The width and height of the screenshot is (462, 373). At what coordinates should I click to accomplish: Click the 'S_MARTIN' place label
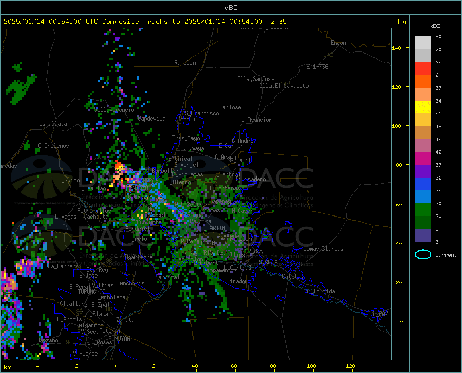[213, 228]
